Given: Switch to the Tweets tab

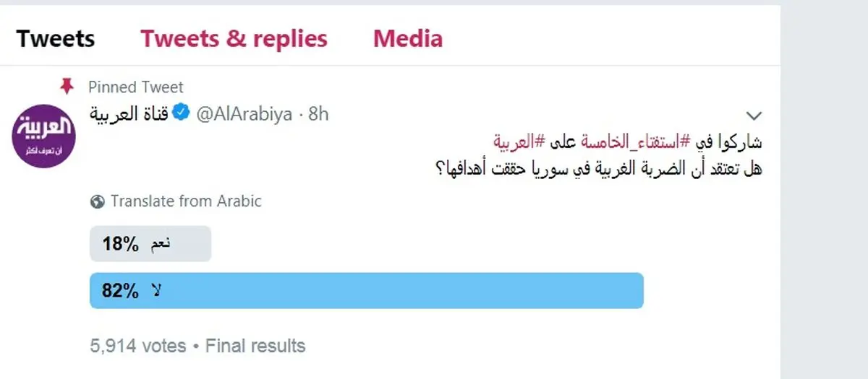Looking at the screenshot, I should pyautogui.click(x=56, y=38).
